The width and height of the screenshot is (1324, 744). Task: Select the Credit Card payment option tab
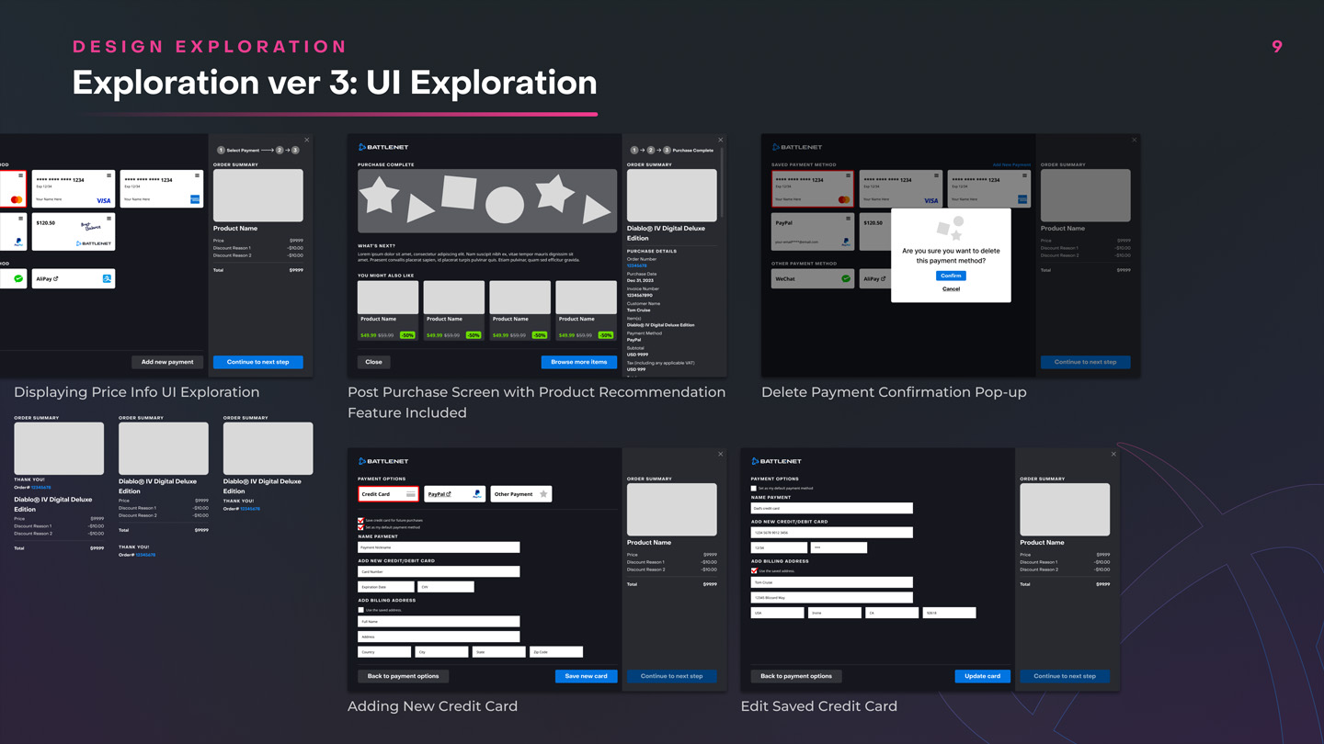tap(388, 494)
